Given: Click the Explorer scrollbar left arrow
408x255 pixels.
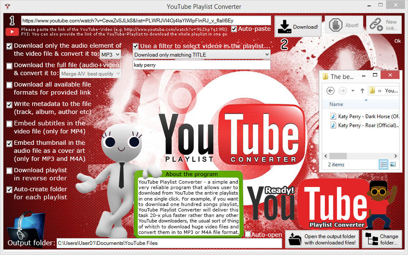Looking at the screenshot, I should pyautogui.click(x=326, y=156).
